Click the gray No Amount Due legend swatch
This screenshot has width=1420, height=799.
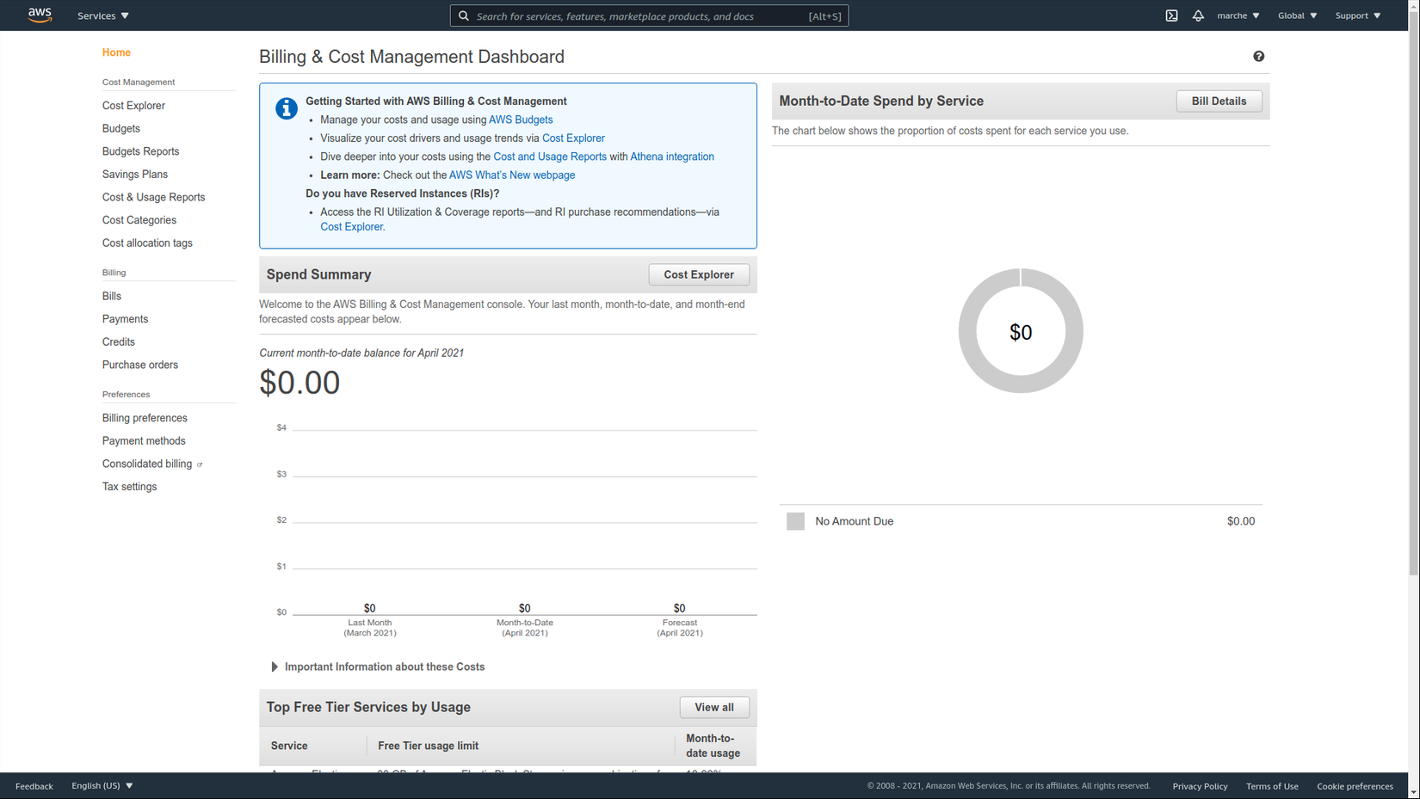tap(795, 521)
